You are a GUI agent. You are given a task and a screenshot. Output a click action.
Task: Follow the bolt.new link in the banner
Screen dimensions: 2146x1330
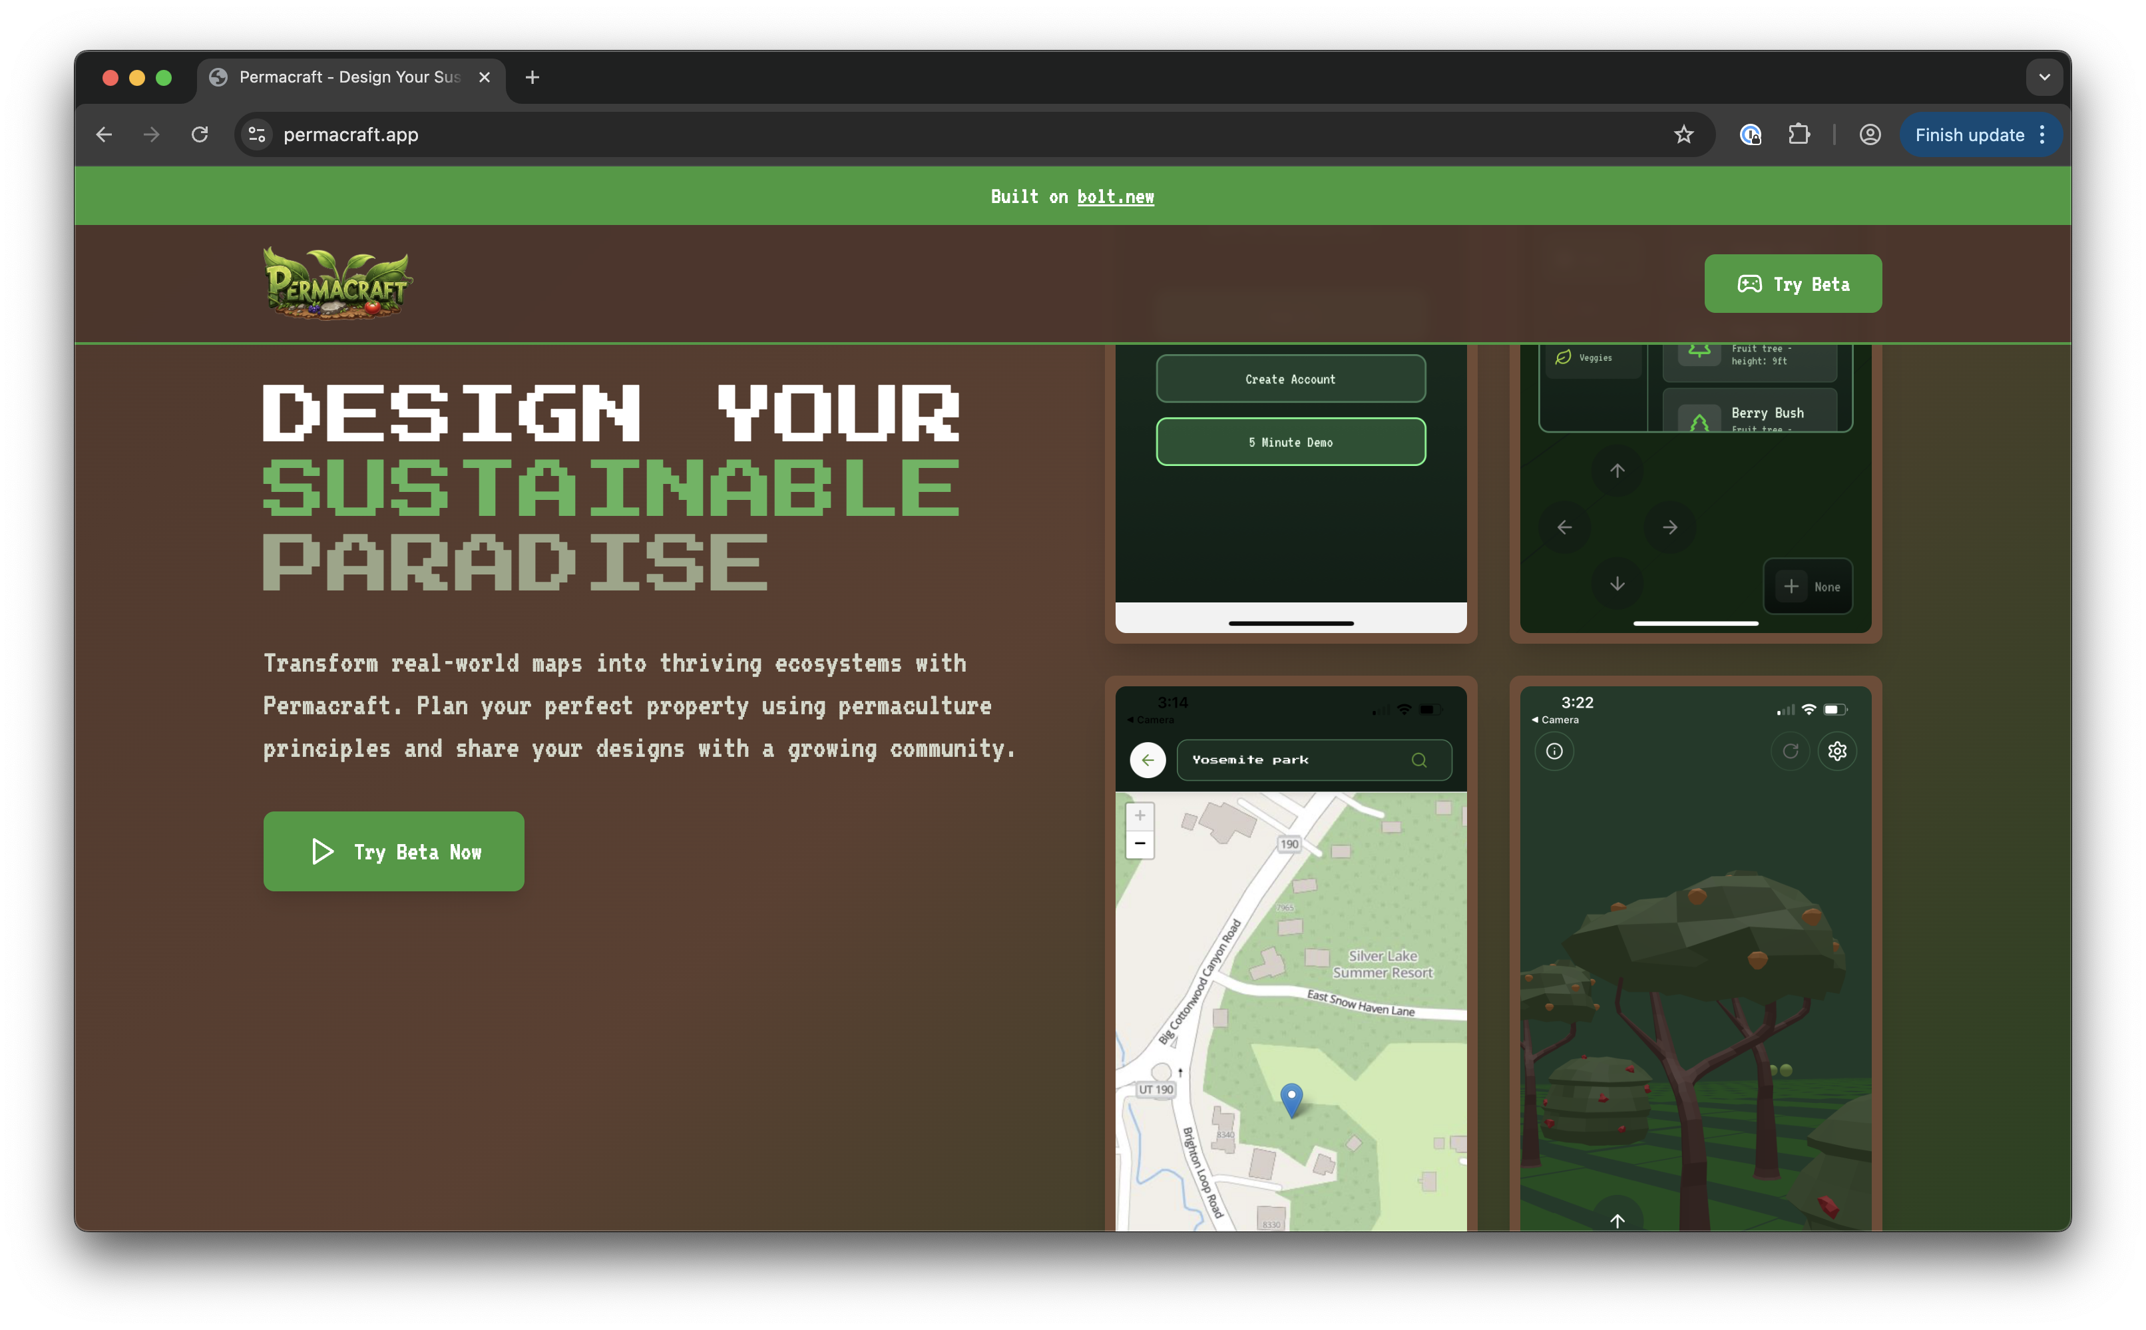tap(1115, 197)
